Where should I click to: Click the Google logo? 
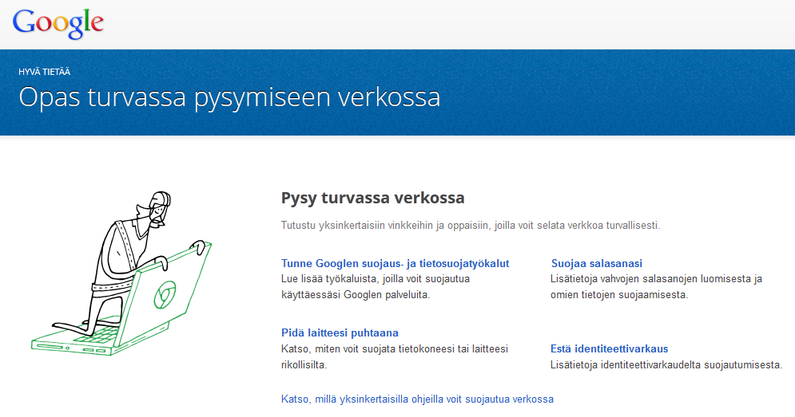point(58,24)
